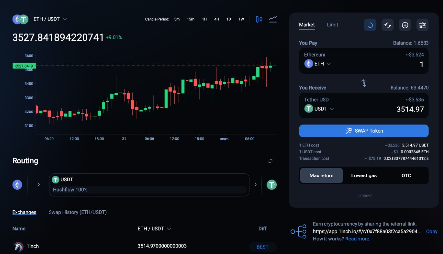This screenshot has width=443, height=254.
Task: Open swap settings sliders icon
Action: click(x=423, y=25)
